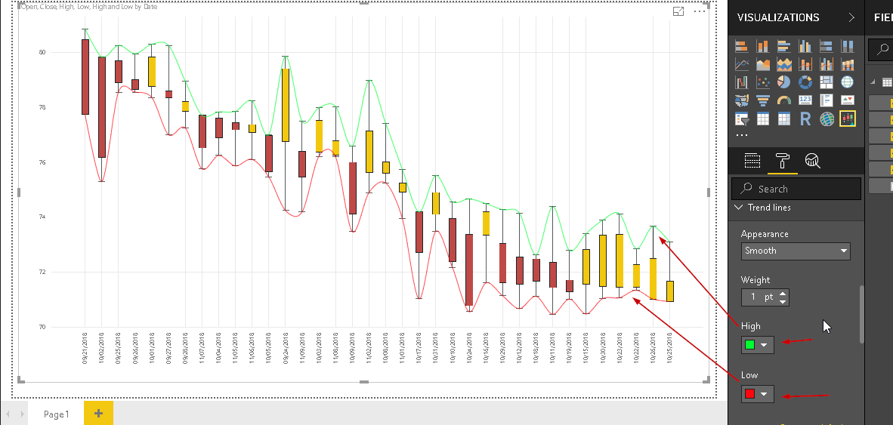Select the Slicer visual
Viewport: 893px width, 425px height.
(x=741, y=119)
